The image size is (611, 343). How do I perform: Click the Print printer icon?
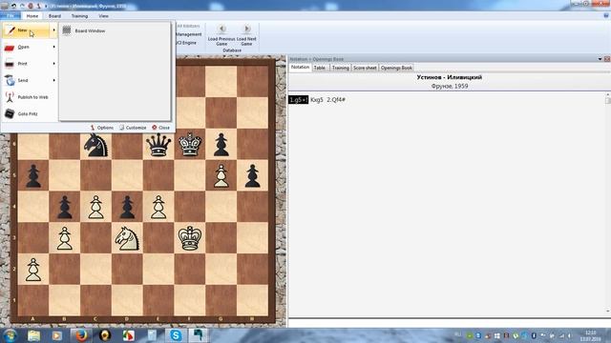click(x=10, y=64)
